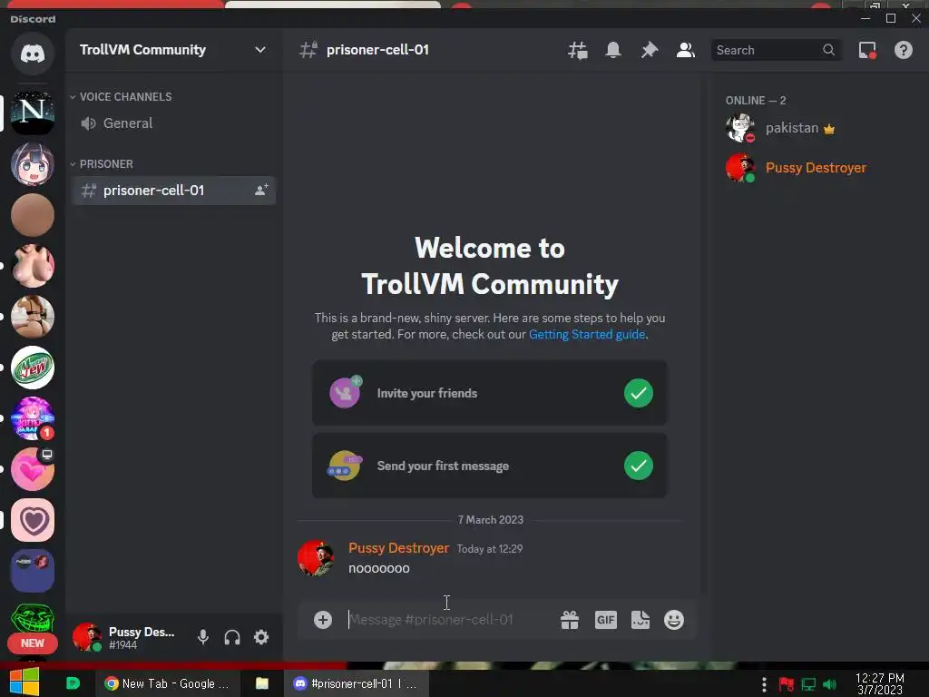Open the anime girl server icon
The height and width of the screenshot is (697, 929).
pos(33,163)
